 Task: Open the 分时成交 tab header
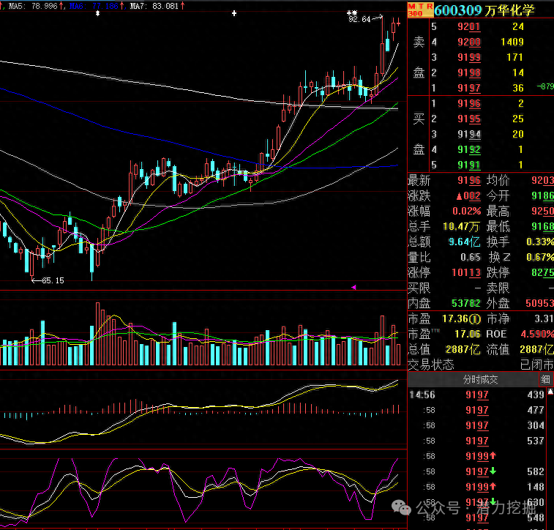point(480,379)
